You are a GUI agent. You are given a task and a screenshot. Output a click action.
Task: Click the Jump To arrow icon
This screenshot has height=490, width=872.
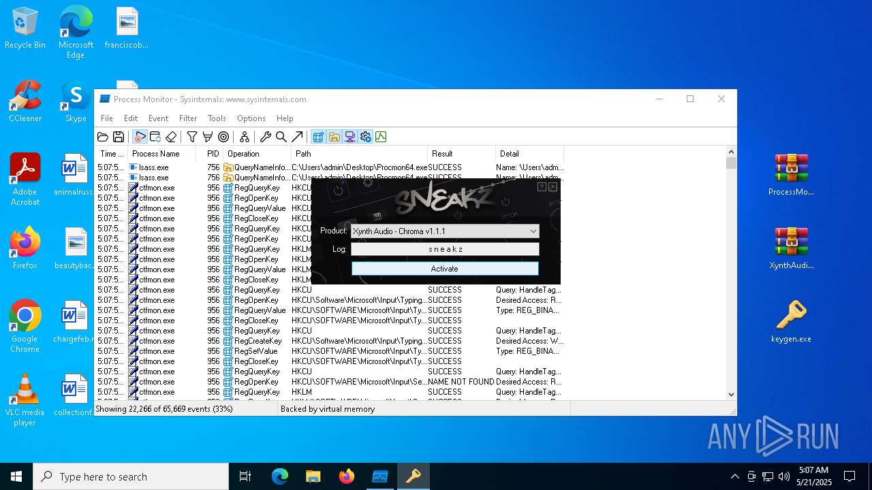pos(297,137)
